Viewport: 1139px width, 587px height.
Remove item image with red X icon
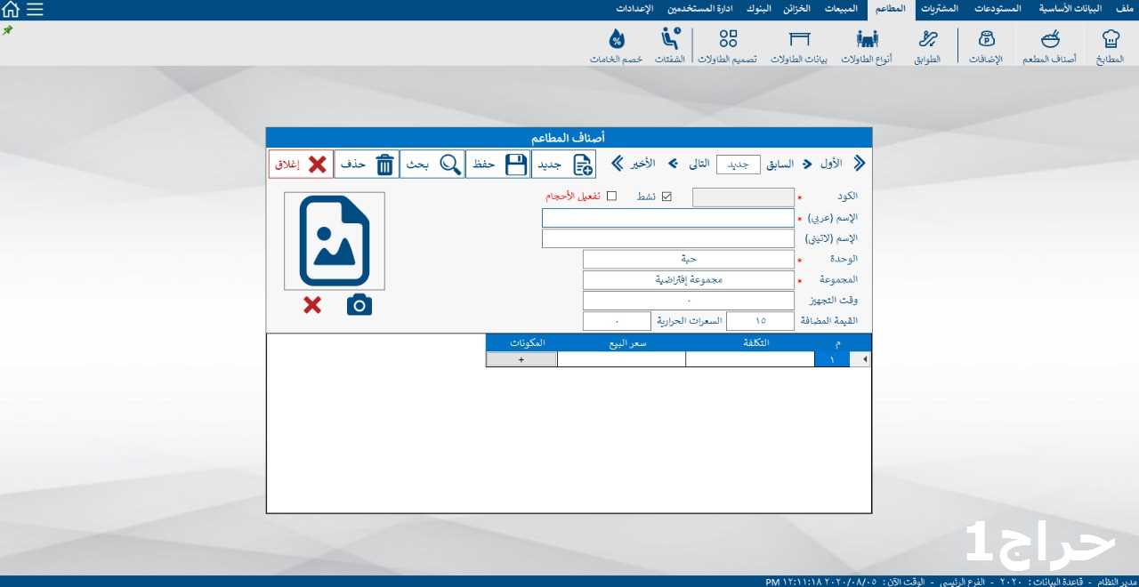click(312, 305)
